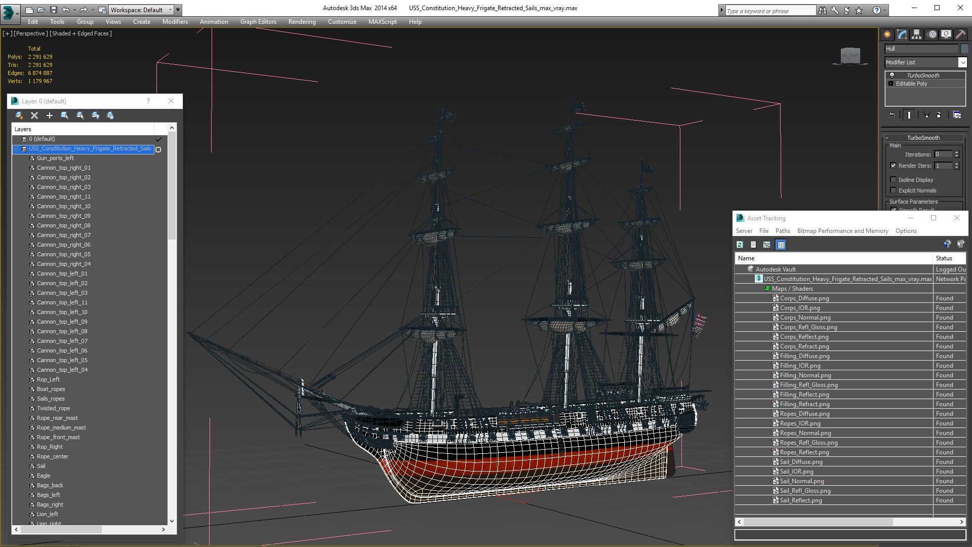Open the Motion command panel tab
The height and width of the screenshot is (547, 972).
932,34
